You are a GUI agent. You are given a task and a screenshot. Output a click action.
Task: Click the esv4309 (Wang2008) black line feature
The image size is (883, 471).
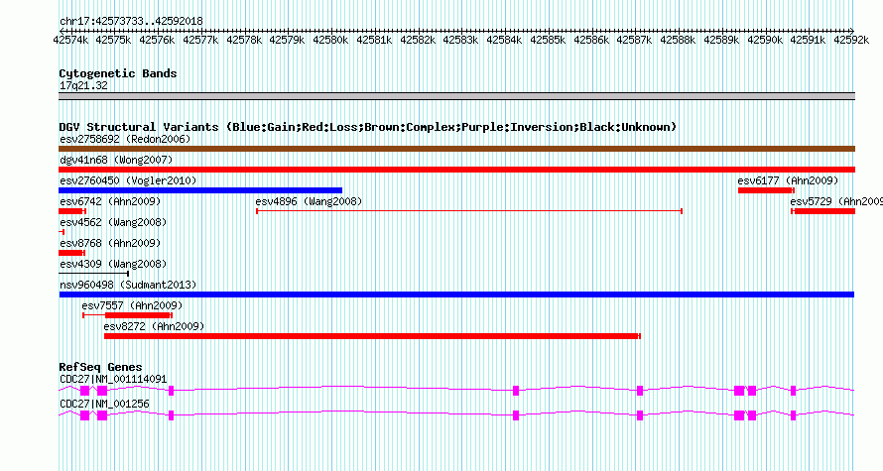point(94,274)
